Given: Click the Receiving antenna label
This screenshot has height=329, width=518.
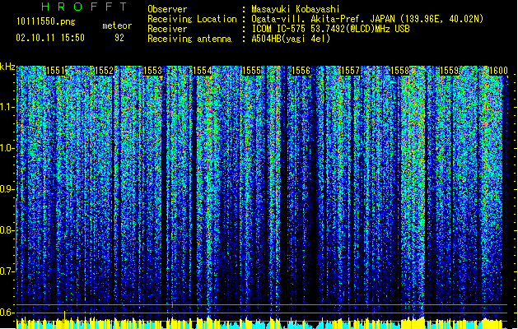Looking at the screenshot, I should 189,39.
